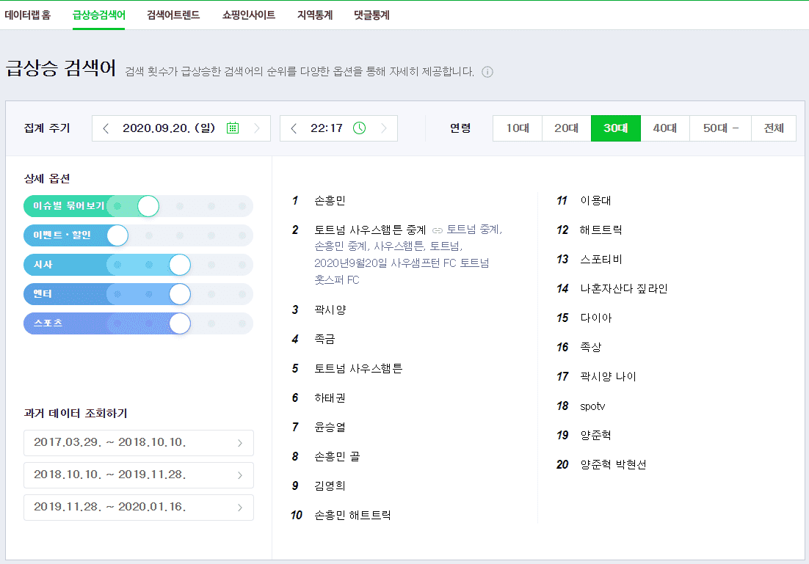Screen dimensions: 809x564
Task: Click rank 13 keyword 스포티비
Action: [x=601, y=260]
